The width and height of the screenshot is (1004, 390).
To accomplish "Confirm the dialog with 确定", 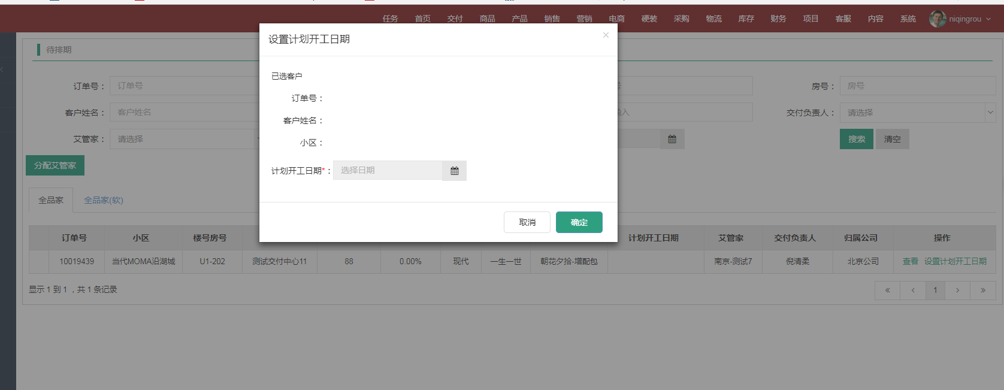I will point(579,222).
